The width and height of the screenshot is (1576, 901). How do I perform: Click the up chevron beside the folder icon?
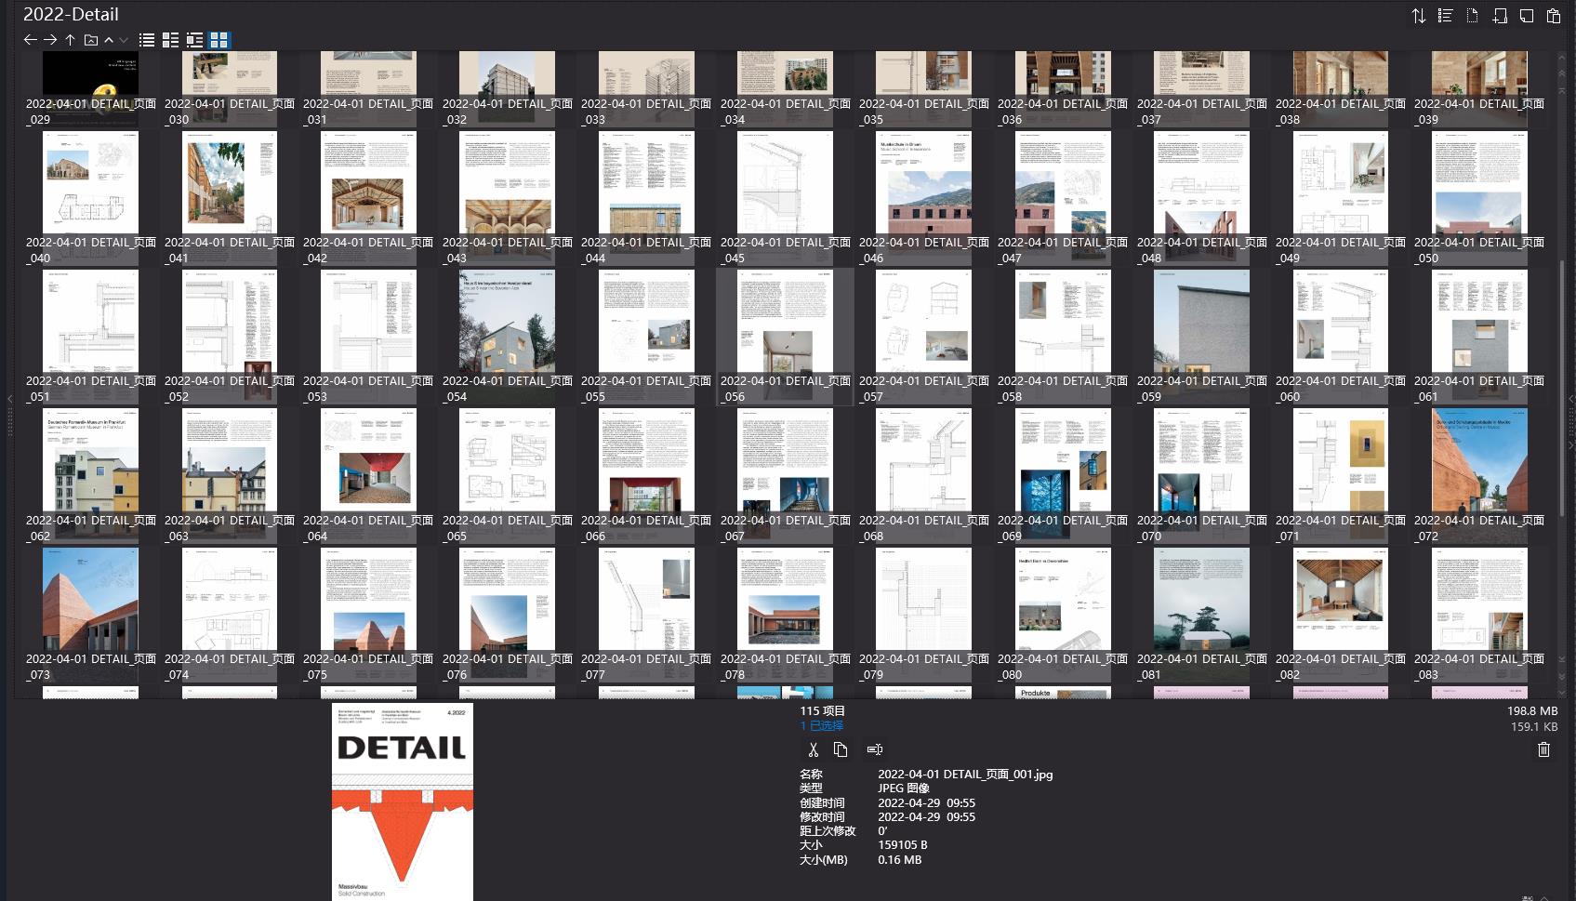click(108, 40)
